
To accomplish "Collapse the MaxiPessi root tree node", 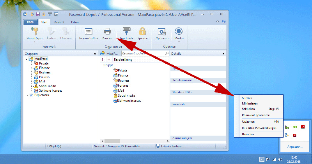I will pyautogui.click(x=27, y=59).
